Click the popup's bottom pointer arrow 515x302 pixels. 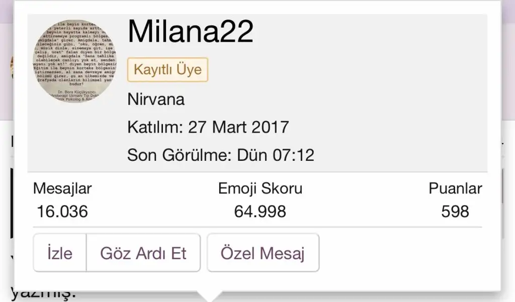coord(210,296)
